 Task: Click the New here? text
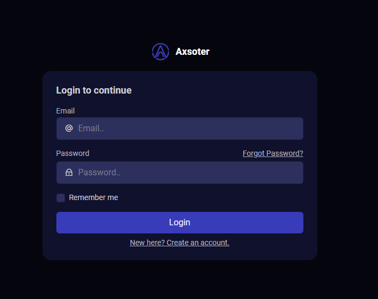(147, 243)
